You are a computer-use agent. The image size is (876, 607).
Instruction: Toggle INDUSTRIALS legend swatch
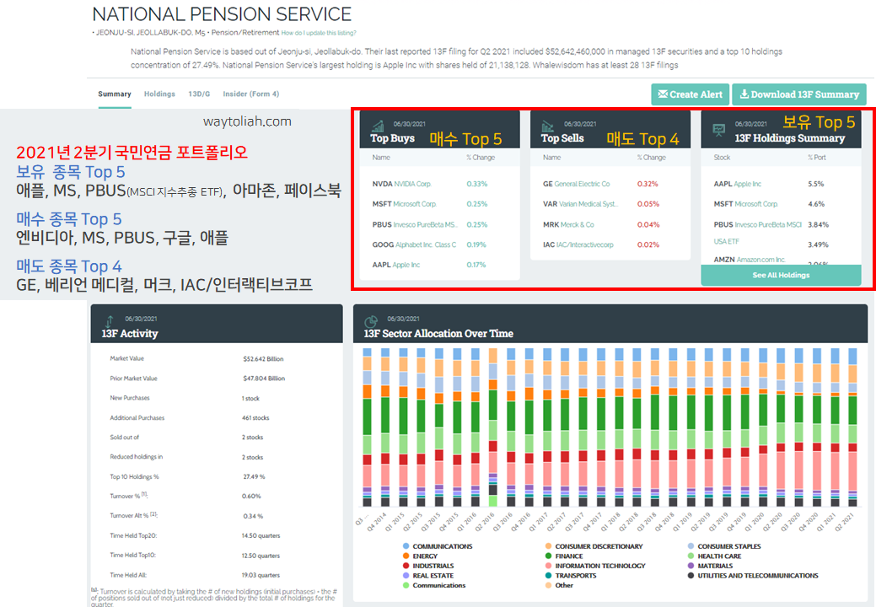(406, 566)
